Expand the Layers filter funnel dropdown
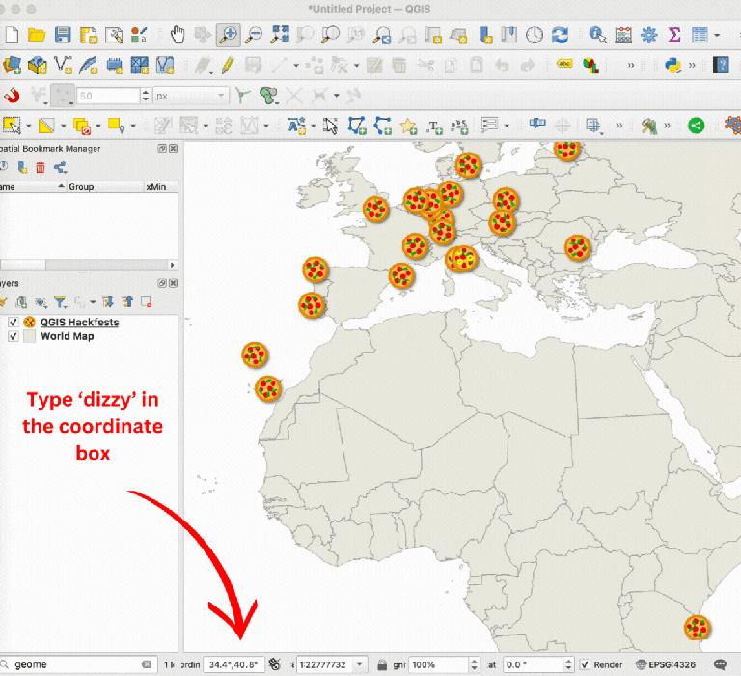Screen dimensions: 741x676 61,302
